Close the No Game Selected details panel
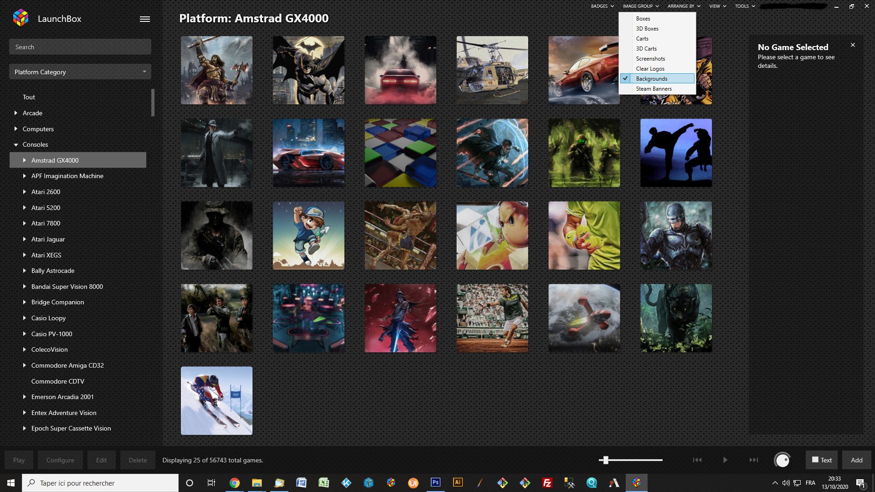The width and height of the screenshot is (875, 492). 853,45
